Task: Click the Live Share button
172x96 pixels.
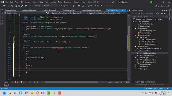Action: click(x=160, y=6)
